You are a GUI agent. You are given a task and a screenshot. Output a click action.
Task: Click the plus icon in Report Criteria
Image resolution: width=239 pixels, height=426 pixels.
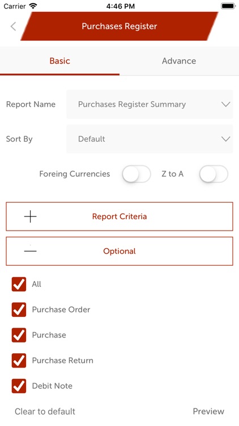pos(31,216)
